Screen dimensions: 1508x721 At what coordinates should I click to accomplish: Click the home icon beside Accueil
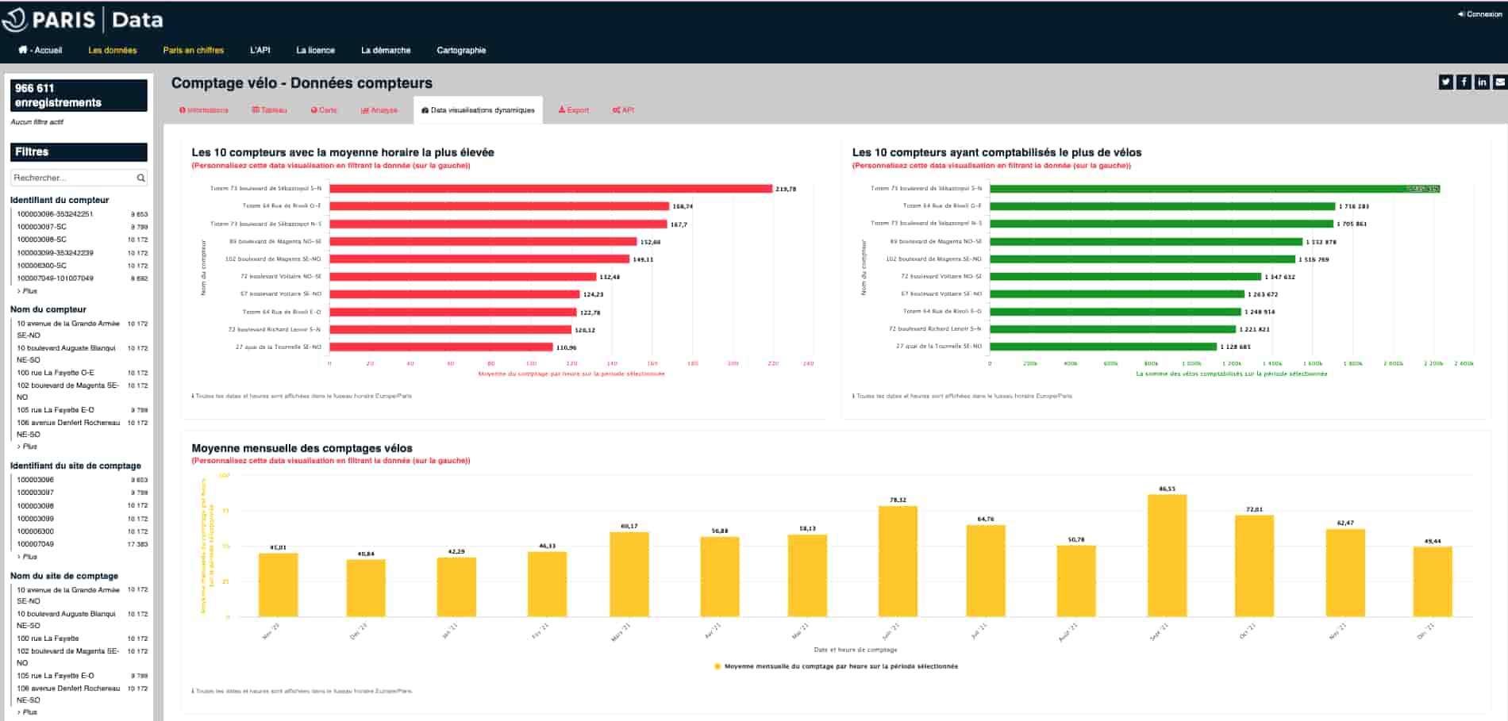coord(23,50)
